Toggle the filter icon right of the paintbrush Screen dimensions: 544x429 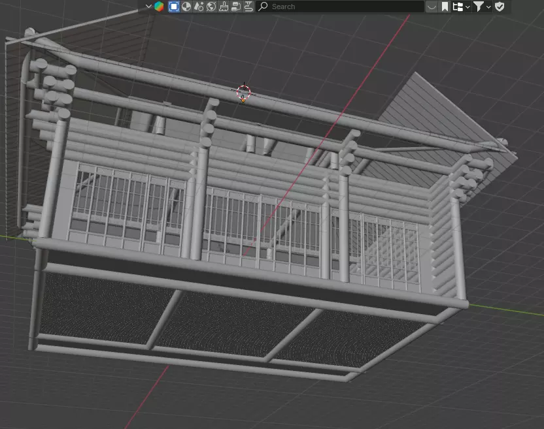236,7
